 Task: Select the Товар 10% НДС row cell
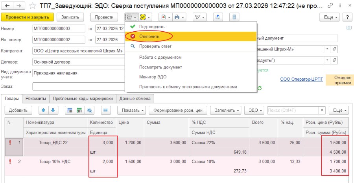click(x=55, y=161)
